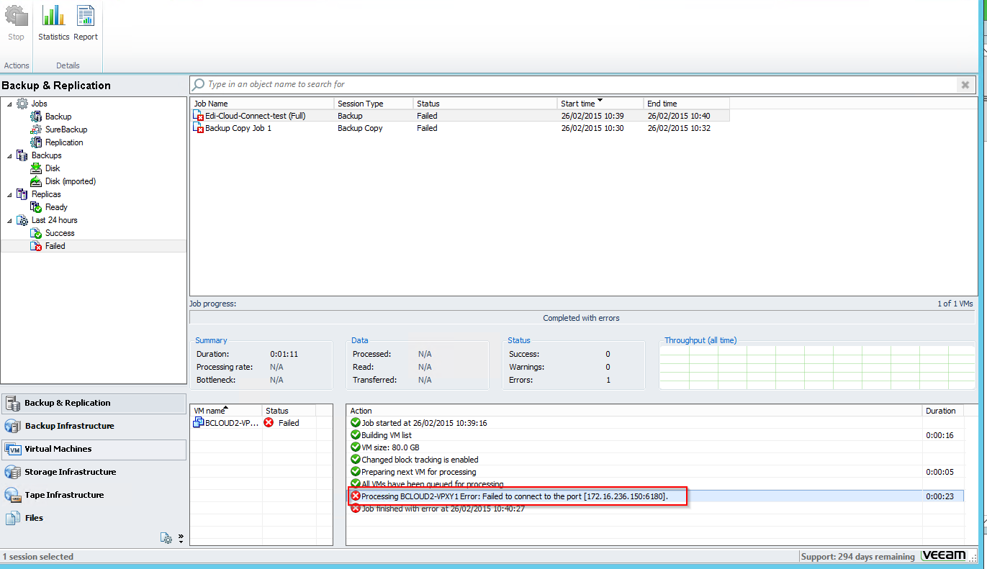Click the Jobs gear icon in tree
This screenshot has width=987, height=569.
(x=22, y=104)
